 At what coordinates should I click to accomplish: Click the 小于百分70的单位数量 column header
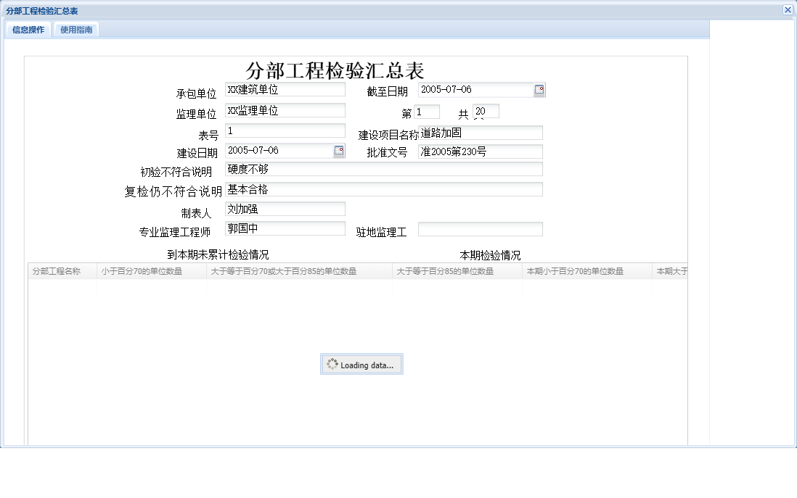click(x=149, y=270)
